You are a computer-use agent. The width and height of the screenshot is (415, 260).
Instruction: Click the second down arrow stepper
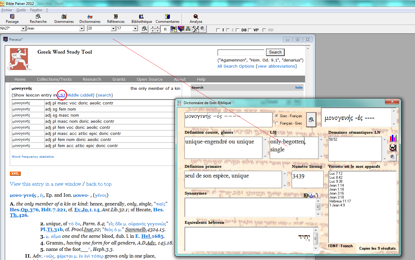(x=157, y=30)
